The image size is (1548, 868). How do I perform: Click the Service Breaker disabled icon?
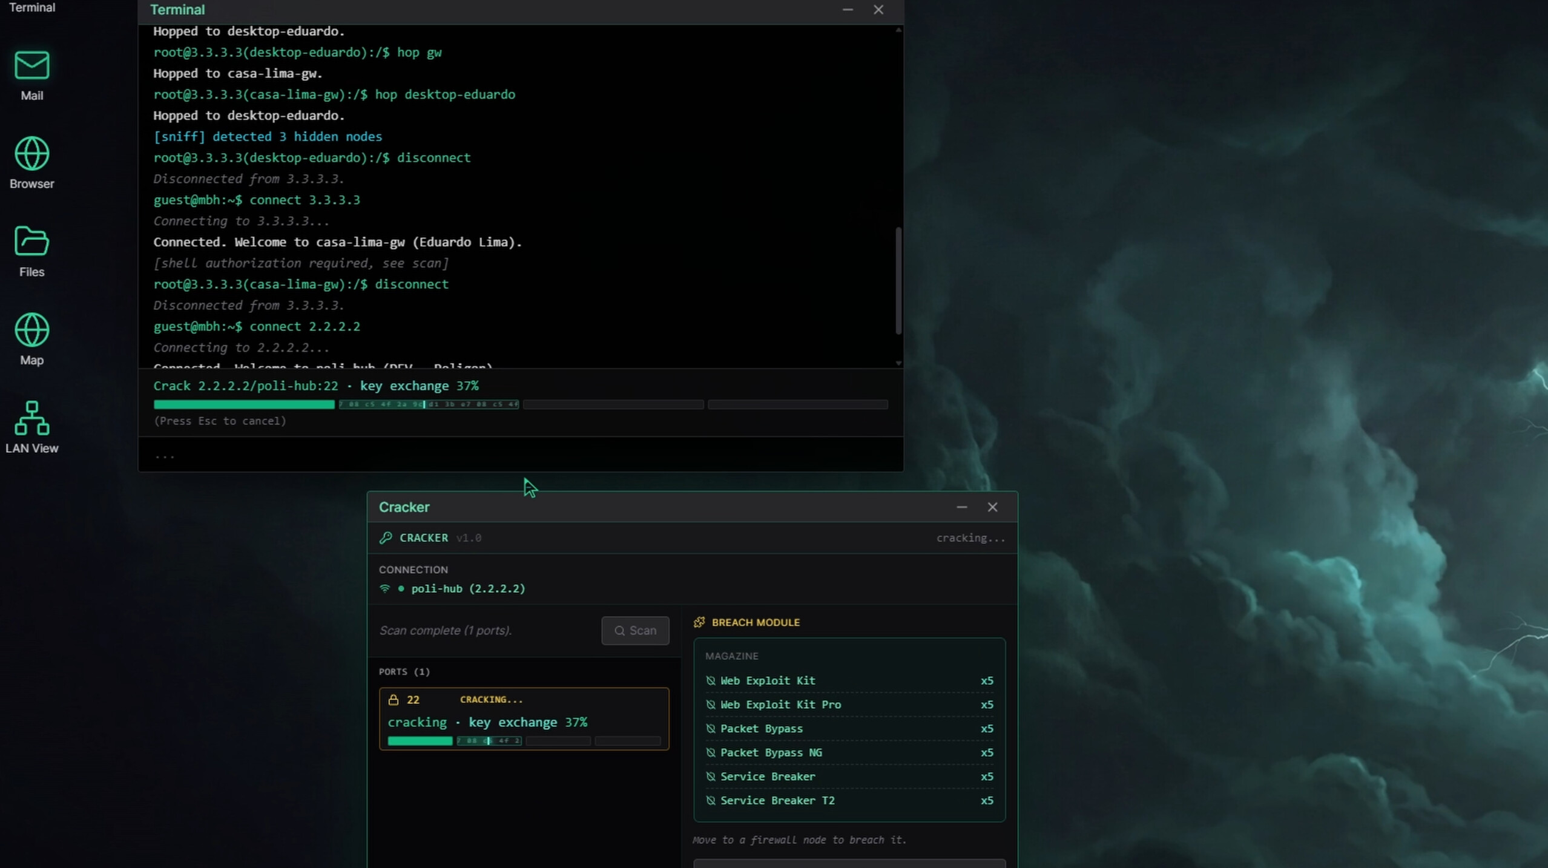[711, 777]
